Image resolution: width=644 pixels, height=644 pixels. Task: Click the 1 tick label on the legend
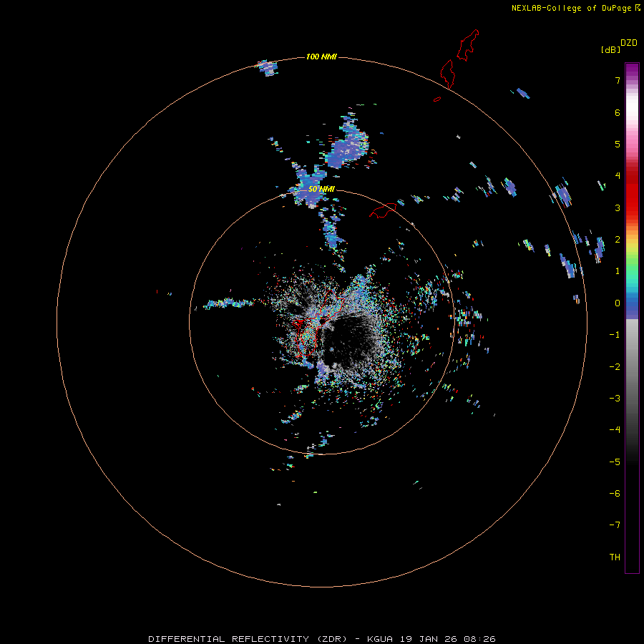[x=618, y=271]
